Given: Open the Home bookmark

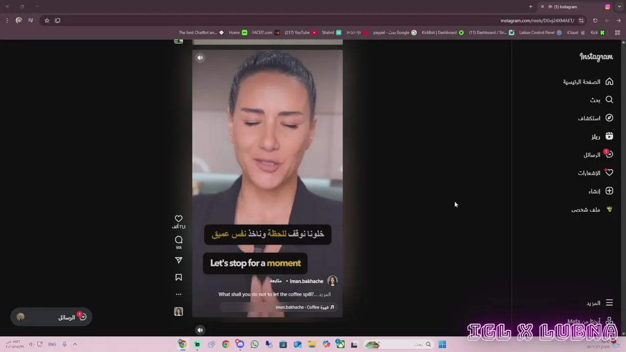Looking at the screenshot, I should pyautogui.click(x=238, y=33).
